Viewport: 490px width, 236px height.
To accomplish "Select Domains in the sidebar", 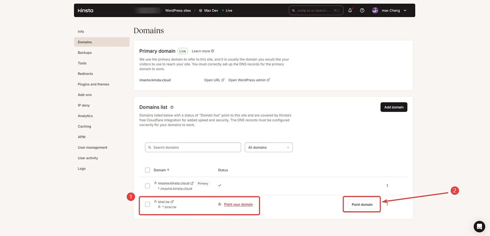I will (102, 42).
